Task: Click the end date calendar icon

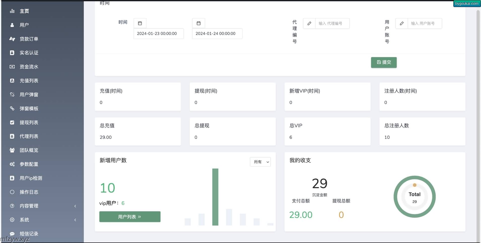Action: [198, 23]
